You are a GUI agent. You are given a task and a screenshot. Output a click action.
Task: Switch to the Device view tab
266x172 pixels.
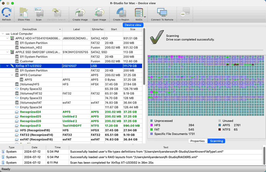pos(133,25)
